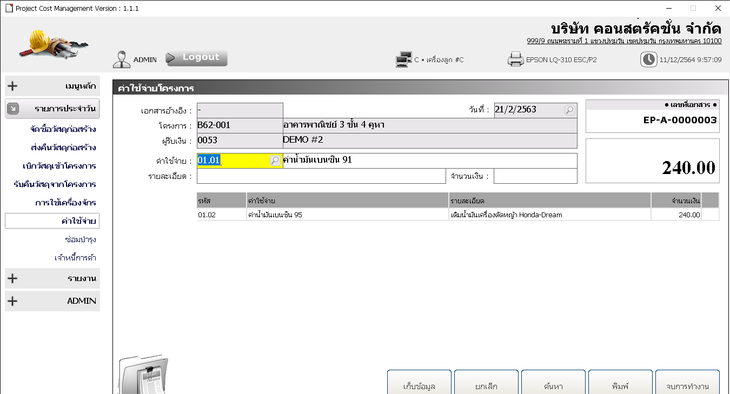Expand the ADMIN sidebar section

[x=52, y=301]
